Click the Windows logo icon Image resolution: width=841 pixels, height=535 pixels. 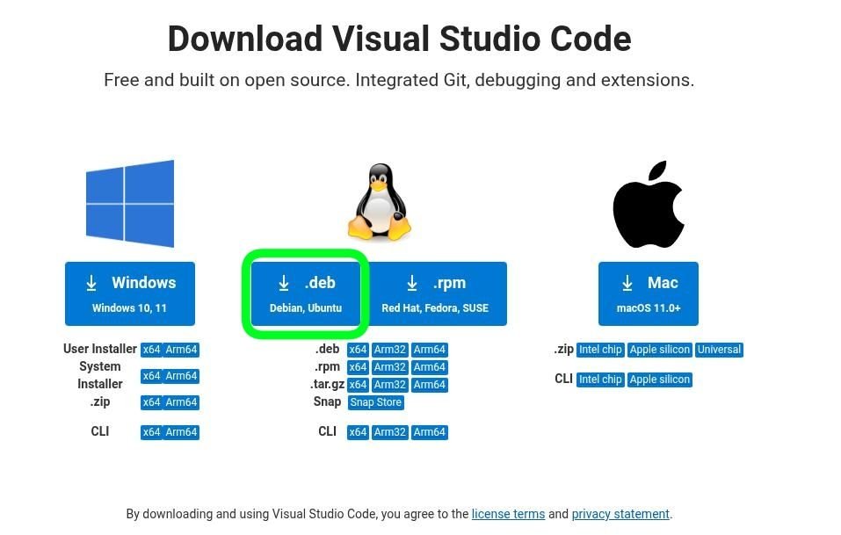tap(130, 204)
